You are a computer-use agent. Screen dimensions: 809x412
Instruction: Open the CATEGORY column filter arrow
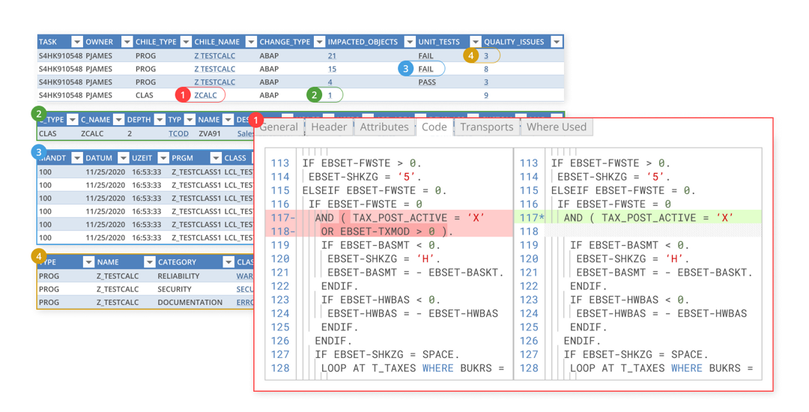coord(228,262)
